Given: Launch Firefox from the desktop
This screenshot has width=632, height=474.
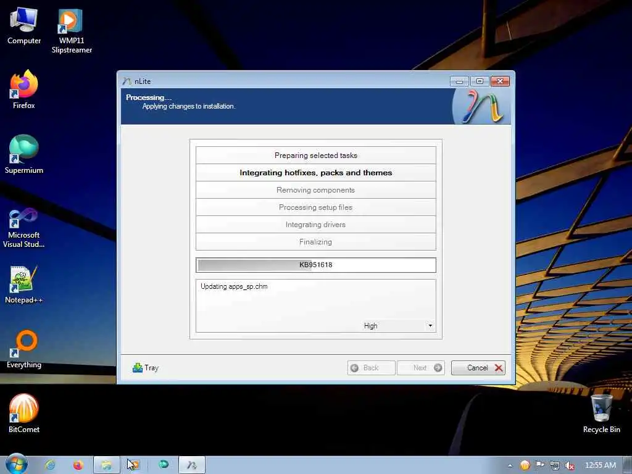Looking at the screenshot, I should tap(24, 89).
